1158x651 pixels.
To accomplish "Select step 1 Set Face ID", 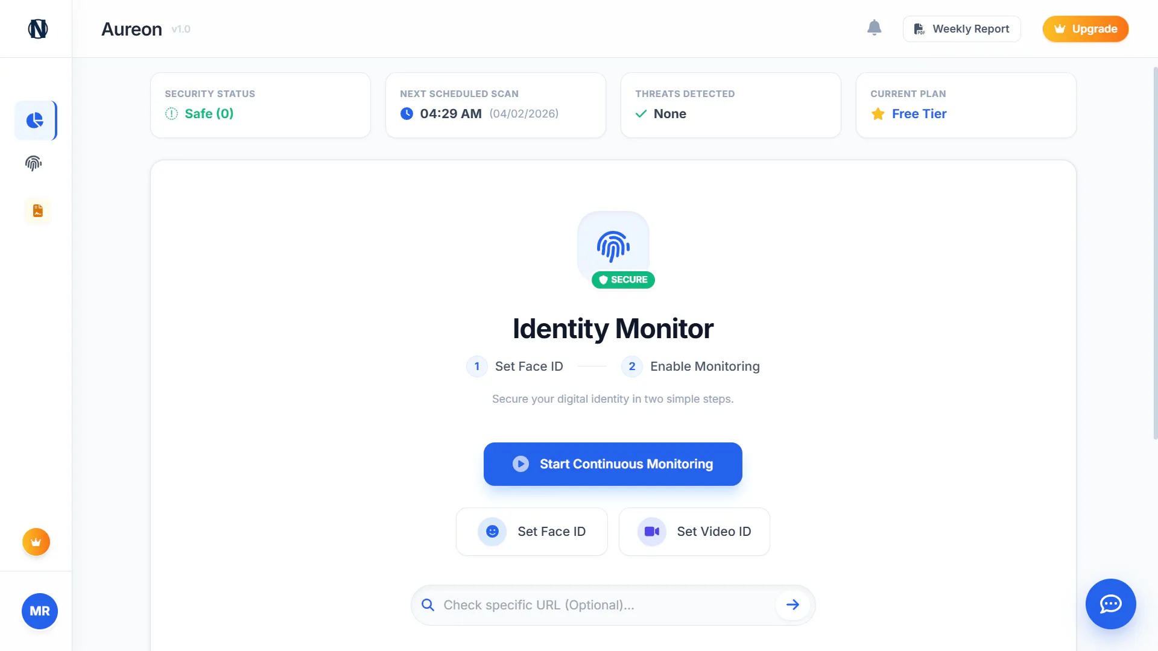I will coord(515,366).
